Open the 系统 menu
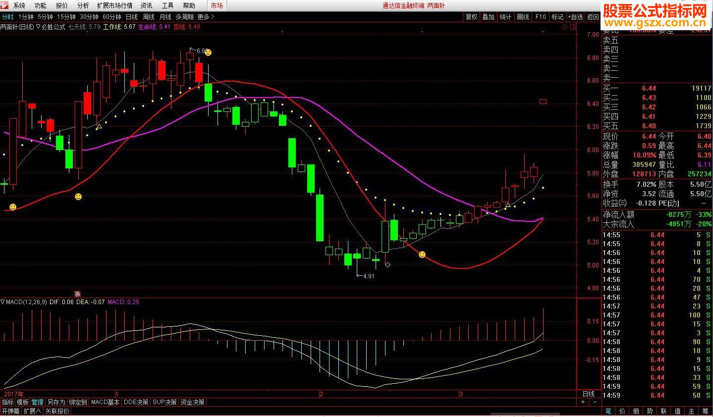Screen dimensions: 713x417 point(19,5)
